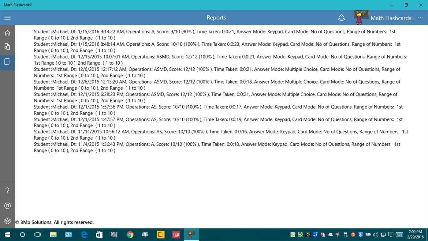Open the Action Center notifications icon
Image resolution: width=428 pixels, height=241 pixels.
[391, 235]
